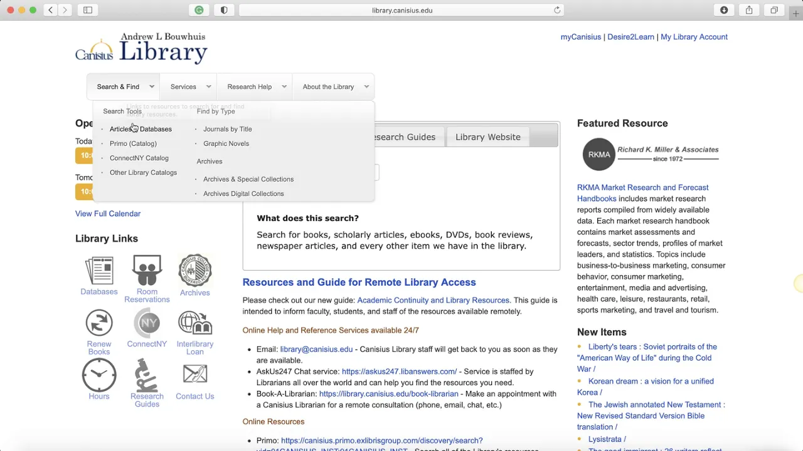Open the Renew Books text link
The height and width of the screenshot is (451, 803).
(99, 348)
